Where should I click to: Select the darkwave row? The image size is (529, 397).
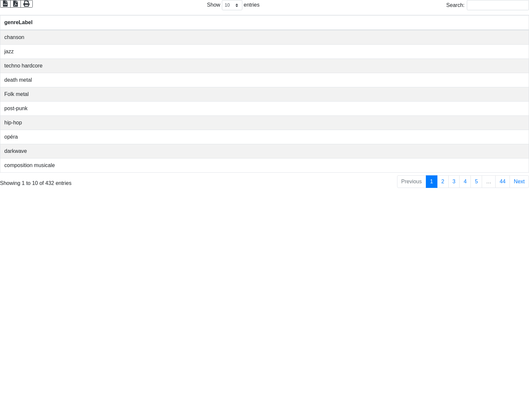(16, 151)
